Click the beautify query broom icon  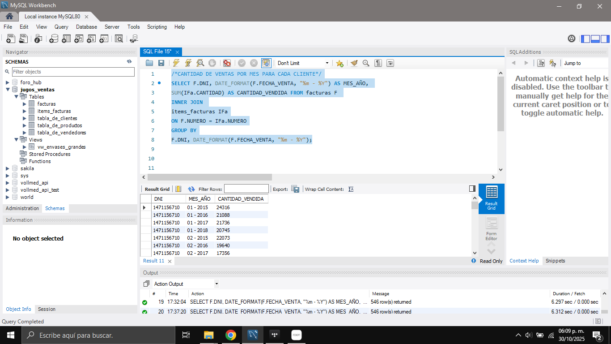click(354, 63)
